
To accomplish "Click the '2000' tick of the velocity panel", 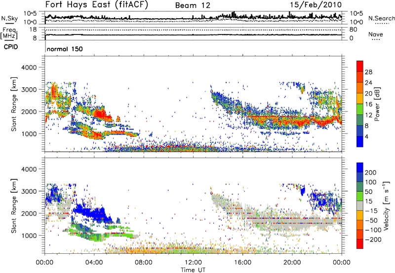I will 29,213.
